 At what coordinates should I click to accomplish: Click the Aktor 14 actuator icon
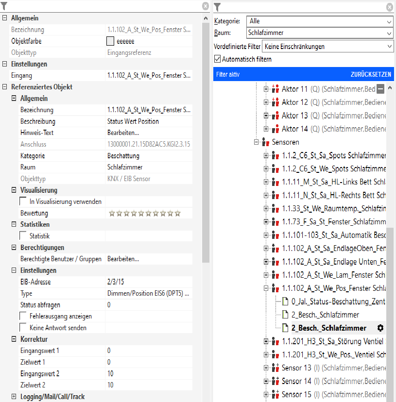click(275, 129)
